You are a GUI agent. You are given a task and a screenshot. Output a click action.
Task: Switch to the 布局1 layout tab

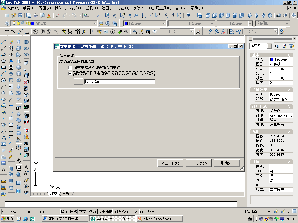click(x=66, y=194)
